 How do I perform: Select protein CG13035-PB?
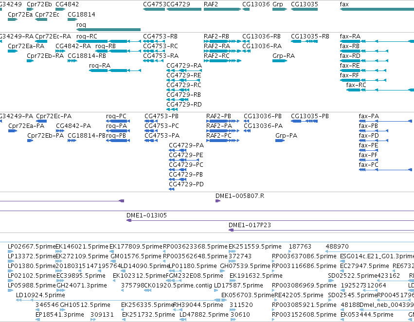304,121
